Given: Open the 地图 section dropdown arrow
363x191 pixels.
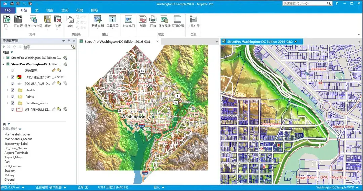Looking at the screenshot, I should [12, 52].
